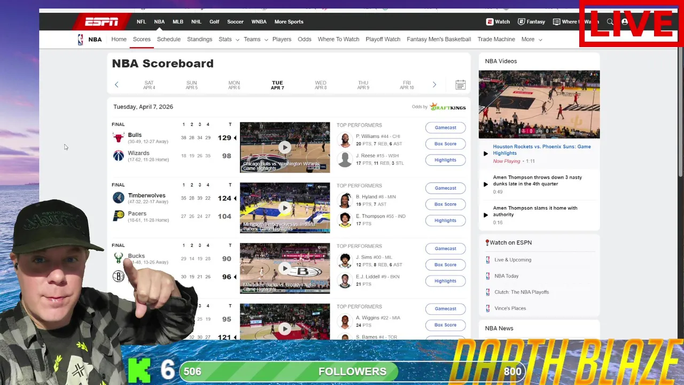Open the search magnifier icon

click(610, 22)
